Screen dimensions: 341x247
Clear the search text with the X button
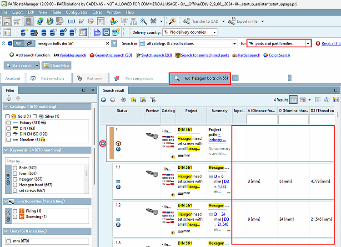click(x=107, y=43)
